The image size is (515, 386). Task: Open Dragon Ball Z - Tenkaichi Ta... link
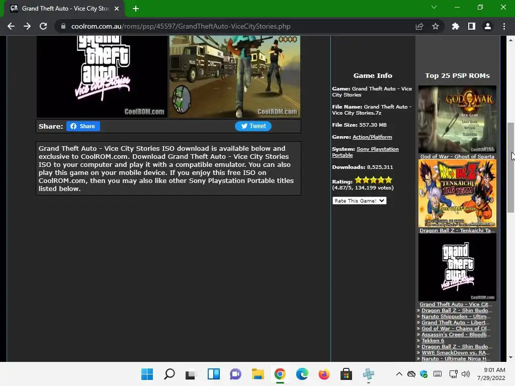pyautogui.click(x=457, y=230)
